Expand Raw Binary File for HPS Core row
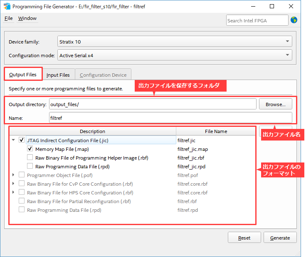Screen dimensions: 306x257 14,193
